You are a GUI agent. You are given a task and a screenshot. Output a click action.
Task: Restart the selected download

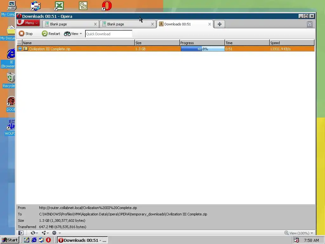tap(51, 34)
